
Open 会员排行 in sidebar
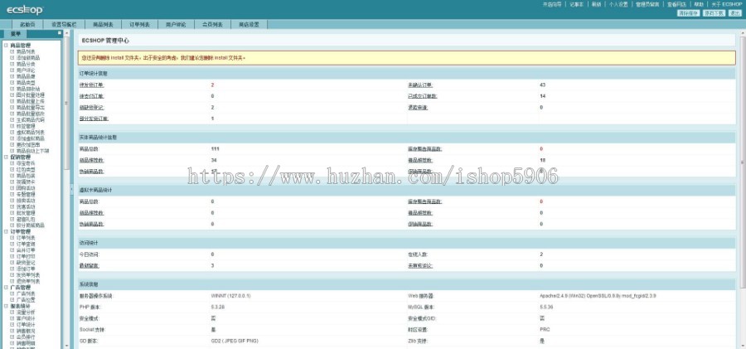tap(26, 337)
